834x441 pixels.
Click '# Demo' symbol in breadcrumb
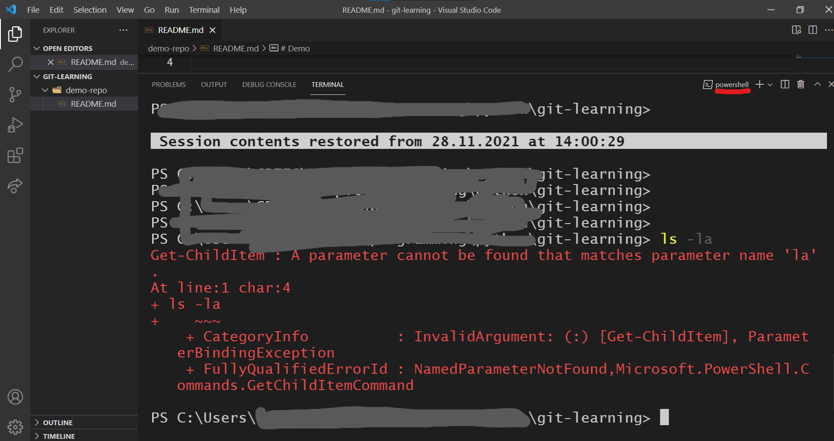(295, 48)
